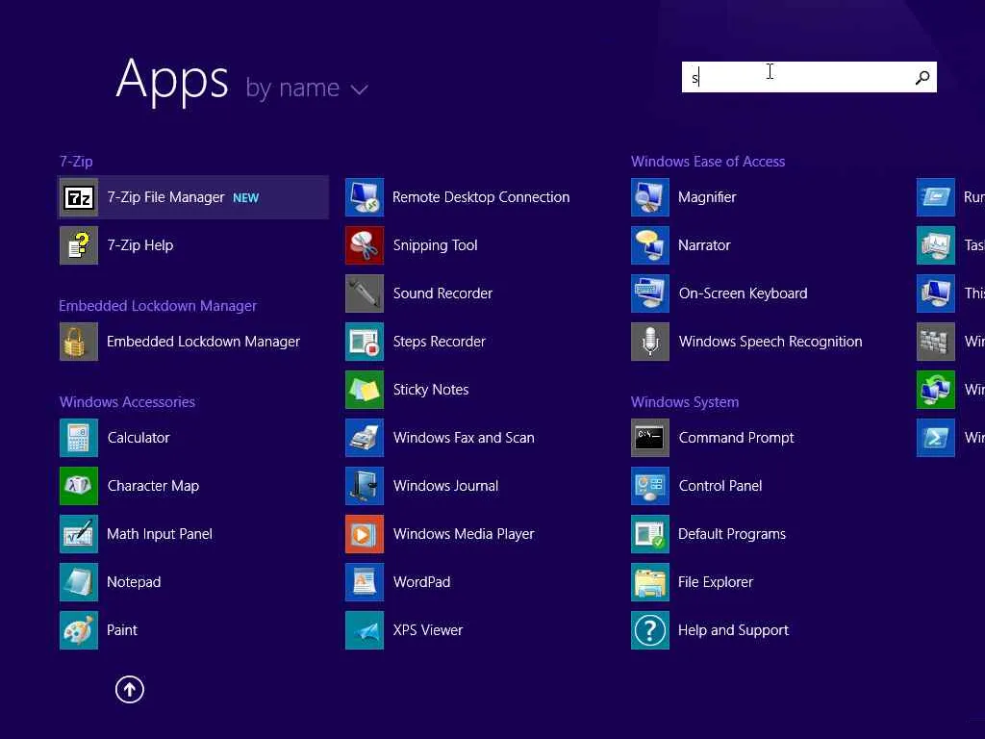The height and width of the screenshot is (739, 985).
Task: Click the sort chevron arrow beside by name
Action: pyautogui.click(x=360, y=89)
